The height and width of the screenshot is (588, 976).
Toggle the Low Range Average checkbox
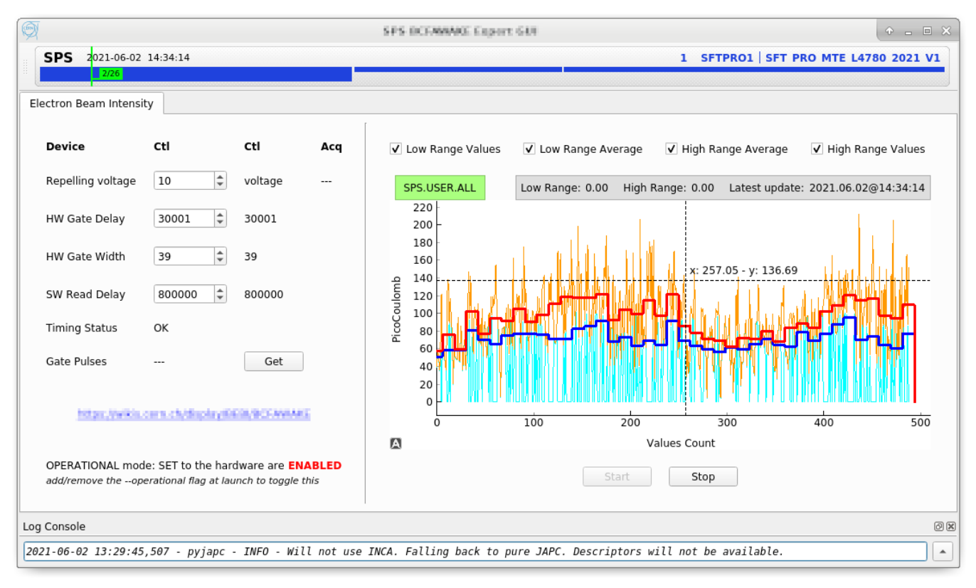point(529,149)
